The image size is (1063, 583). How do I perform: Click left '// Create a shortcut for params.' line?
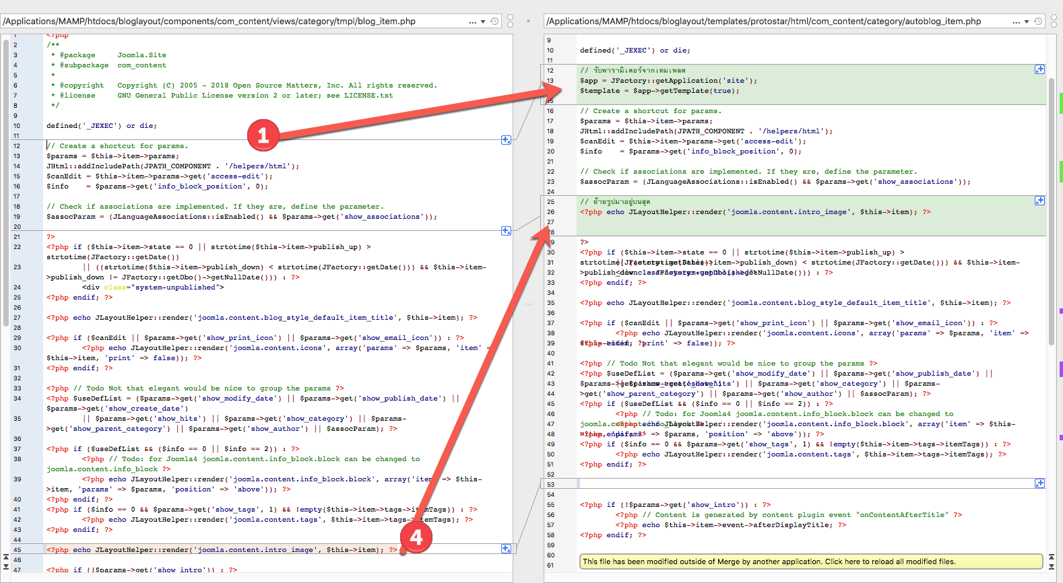(x=117, y=146)
